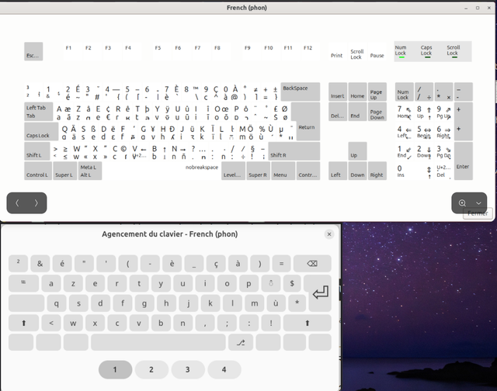The height and width of the screenshot is (391, 497).
Task: Click the Caps Lock key in French (phon) keyboard
Action: tap(41, 131)
